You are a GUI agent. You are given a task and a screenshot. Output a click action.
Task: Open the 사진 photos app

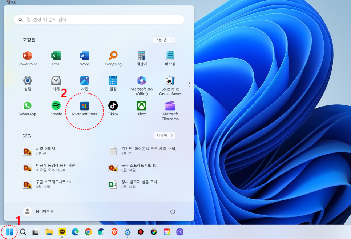pos(85,83)
